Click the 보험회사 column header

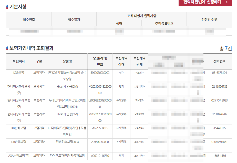point(19,61)
